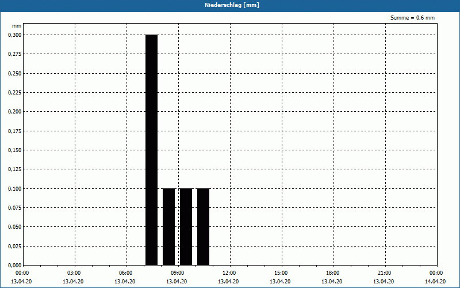This screenshot has width=460, height=288.
Task: Click the 0,100 bar just before 09:00
Action: 169,227
